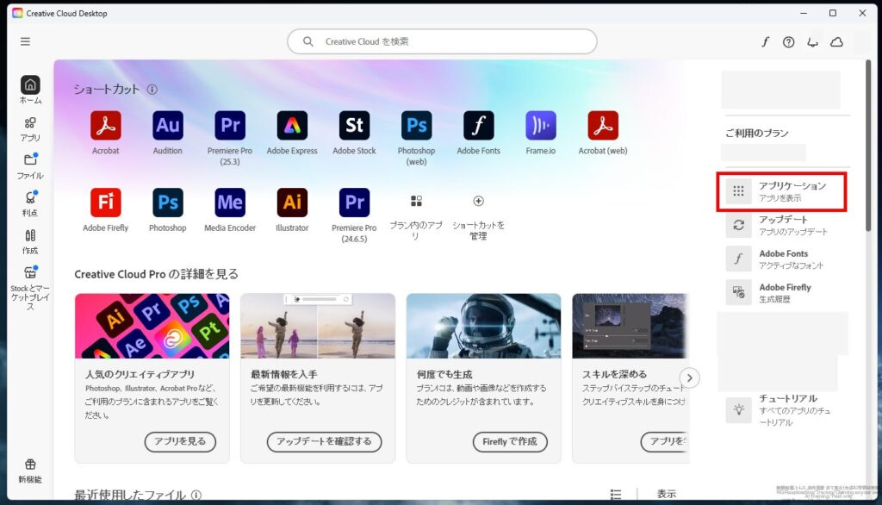Open the Adobe Fonts shortcut
The height and width of the screenshot is (505, 882).
[478, 125]
